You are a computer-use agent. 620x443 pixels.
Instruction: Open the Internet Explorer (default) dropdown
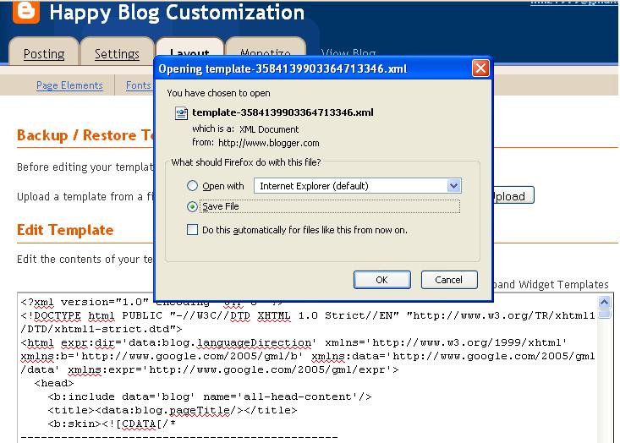[358, 186]
